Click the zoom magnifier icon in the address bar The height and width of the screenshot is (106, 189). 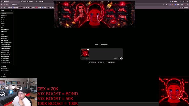164,5
